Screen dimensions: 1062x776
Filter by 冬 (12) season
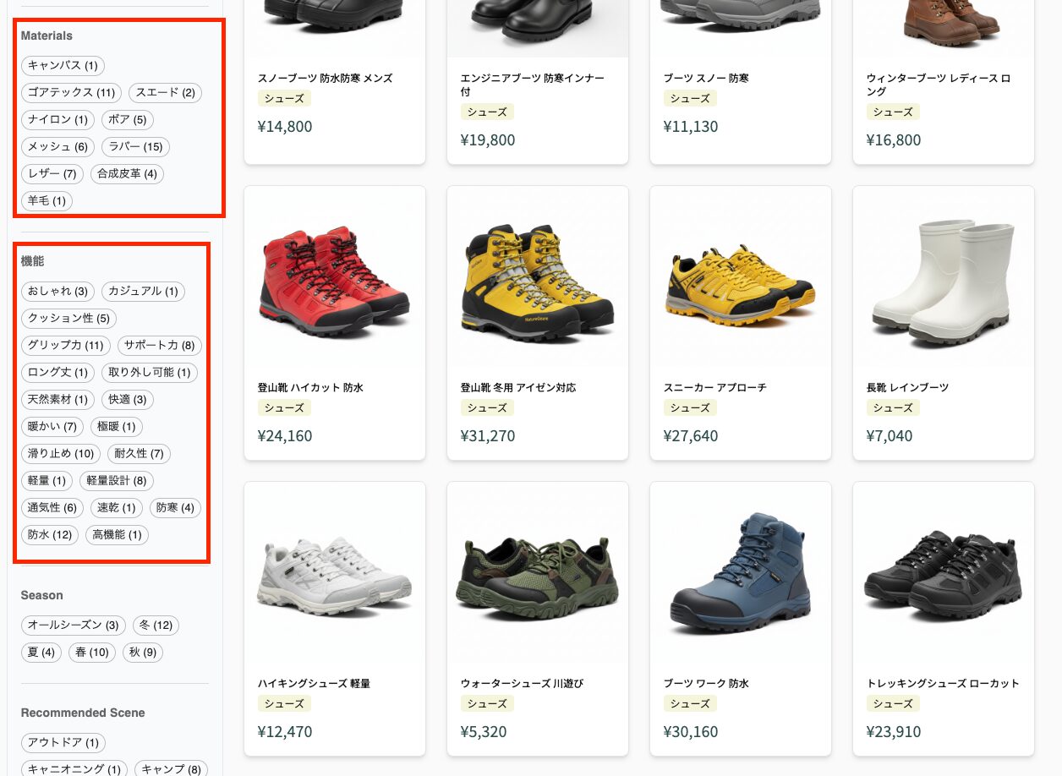click(156, 626)
